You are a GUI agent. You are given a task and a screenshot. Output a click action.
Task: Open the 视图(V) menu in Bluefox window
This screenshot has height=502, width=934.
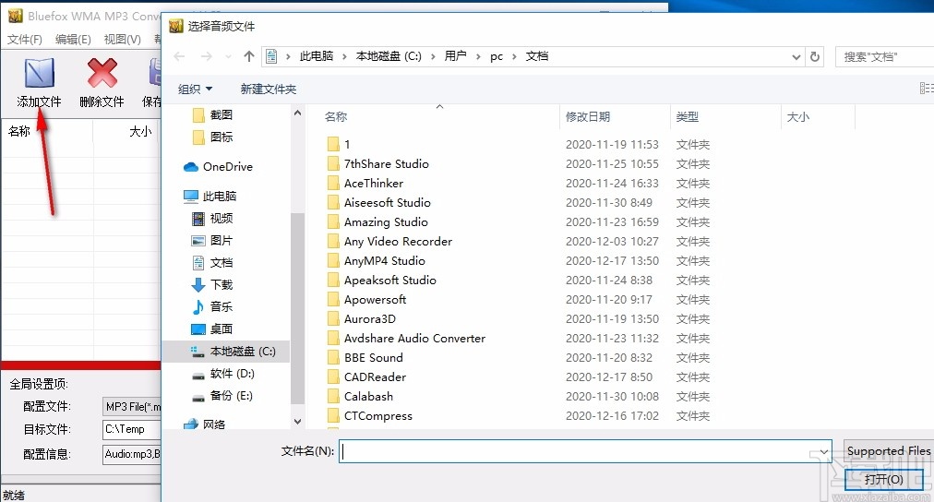coord(122,40)
